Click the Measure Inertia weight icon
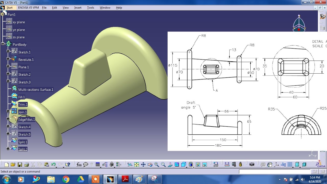 pyautogui.click(x=240, y=165)
